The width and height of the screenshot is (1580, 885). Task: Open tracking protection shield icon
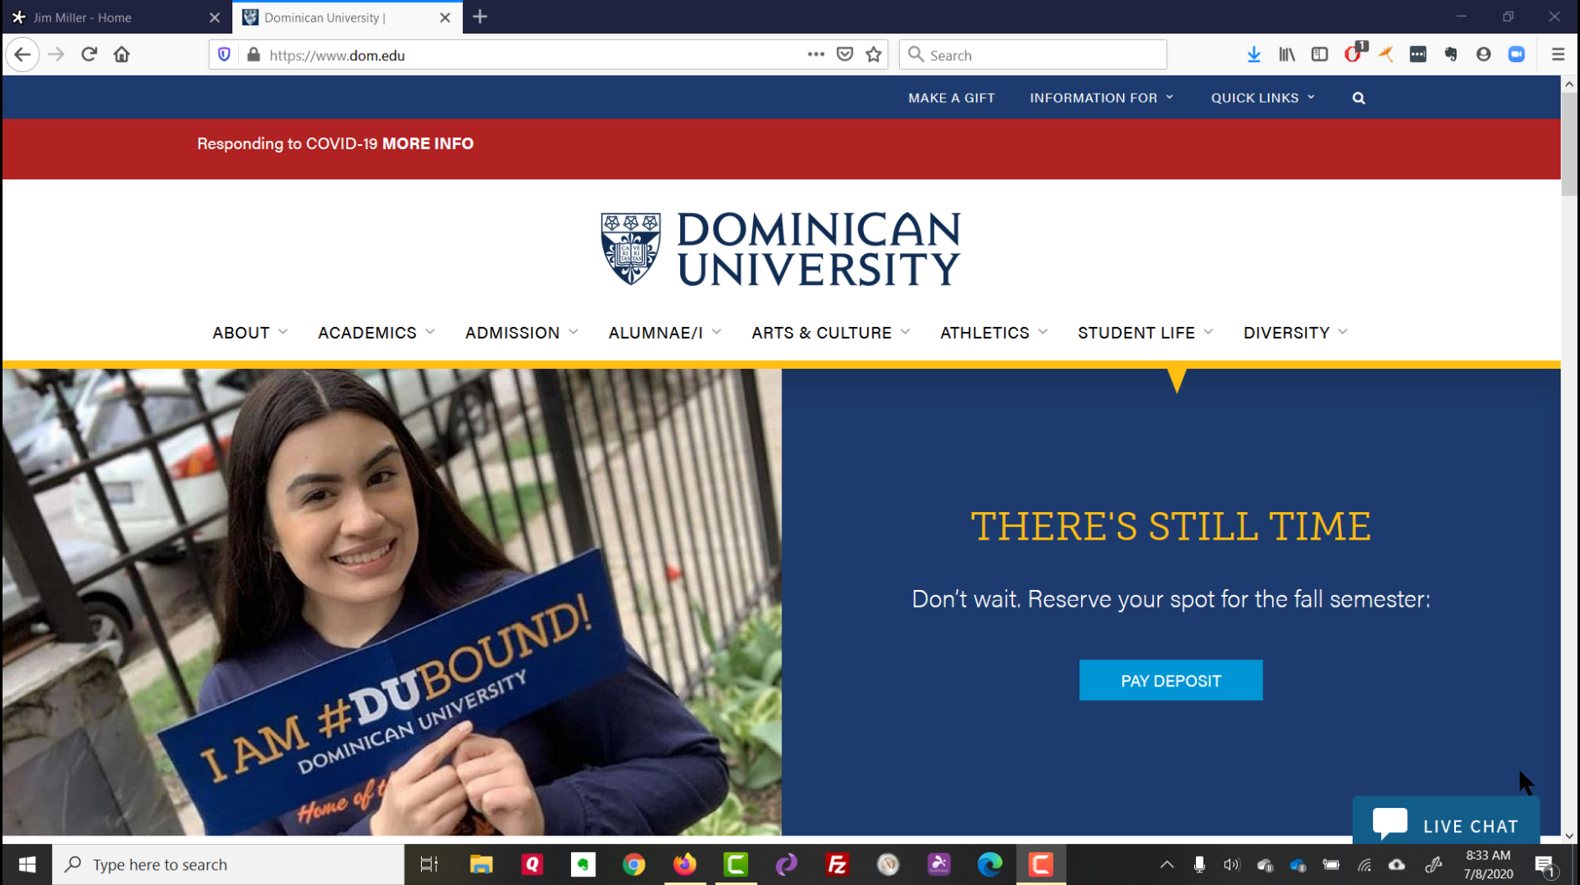[224, 54]
